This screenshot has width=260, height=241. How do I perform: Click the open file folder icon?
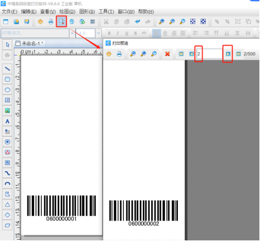[x=16, y=21]
